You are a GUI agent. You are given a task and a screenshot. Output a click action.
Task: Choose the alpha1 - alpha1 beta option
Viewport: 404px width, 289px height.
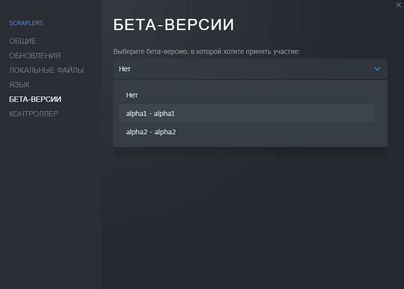(150, 113)
